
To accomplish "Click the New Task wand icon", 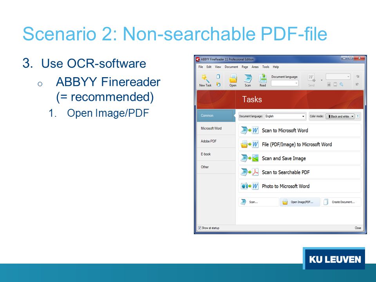I will pos(205,78).
